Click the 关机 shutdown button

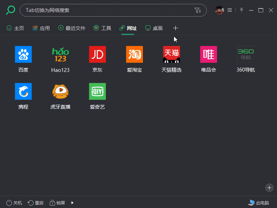14,203
